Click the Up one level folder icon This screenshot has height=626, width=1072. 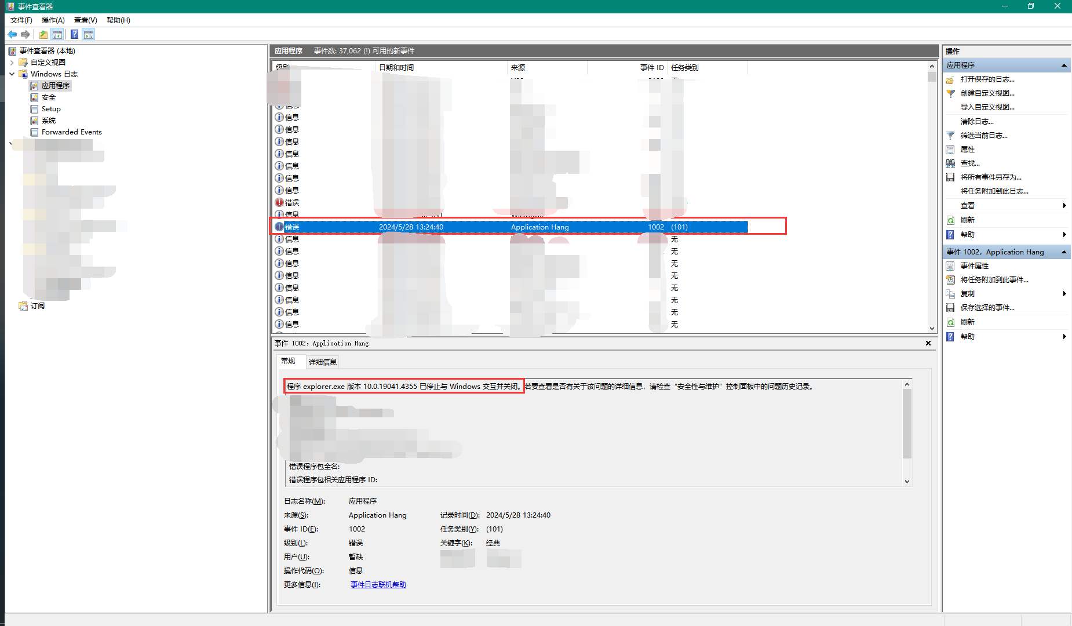[x=43, y=35]
